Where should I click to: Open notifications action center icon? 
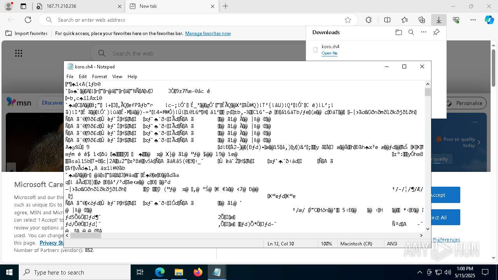[485, 272]
